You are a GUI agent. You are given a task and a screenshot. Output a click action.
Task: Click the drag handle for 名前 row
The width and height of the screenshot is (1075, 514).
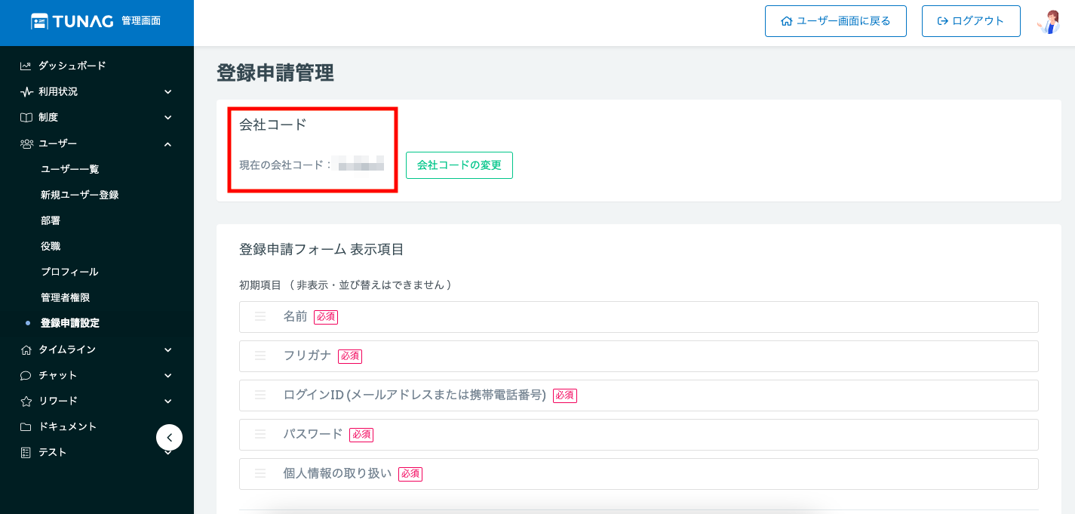point(260,317)
